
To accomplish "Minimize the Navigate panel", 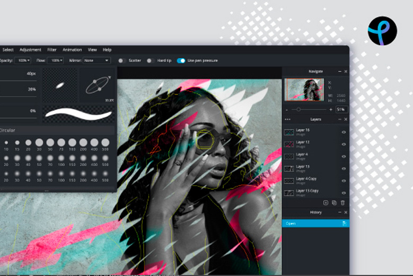I will [x=339, y=72].
